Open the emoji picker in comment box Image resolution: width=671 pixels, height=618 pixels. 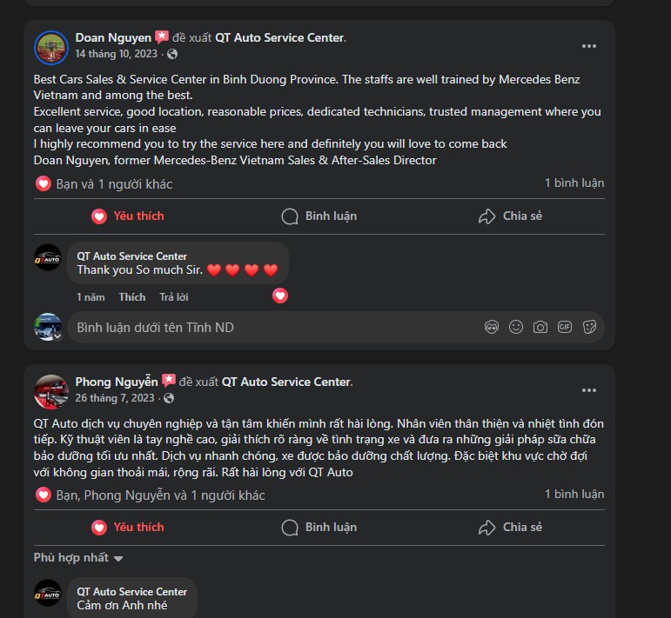516,328
